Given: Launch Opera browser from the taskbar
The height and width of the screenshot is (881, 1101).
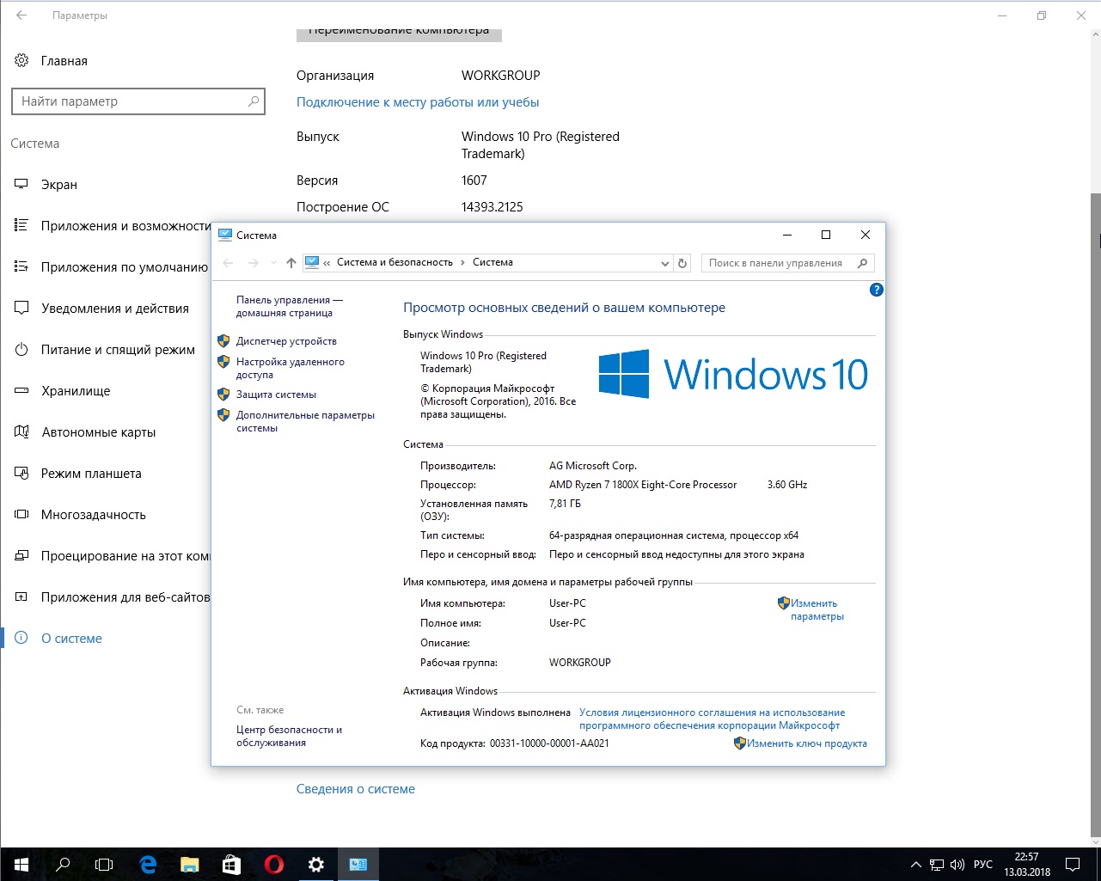Looking at the screenshot, I should pyautogui.click(x=273, y=864).
